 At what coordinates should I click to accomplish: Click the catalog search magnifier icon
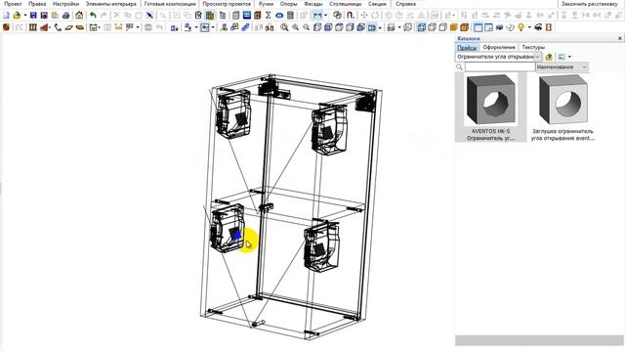[460, 67]
